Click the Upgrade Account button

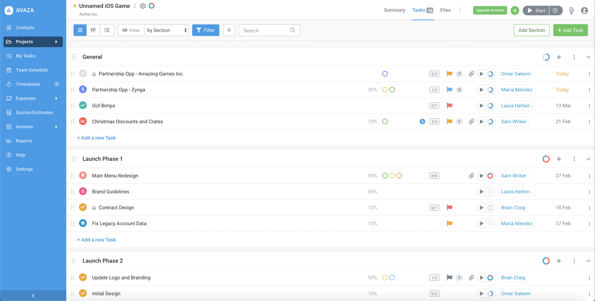pyautogui.click(x=490, y=10)
